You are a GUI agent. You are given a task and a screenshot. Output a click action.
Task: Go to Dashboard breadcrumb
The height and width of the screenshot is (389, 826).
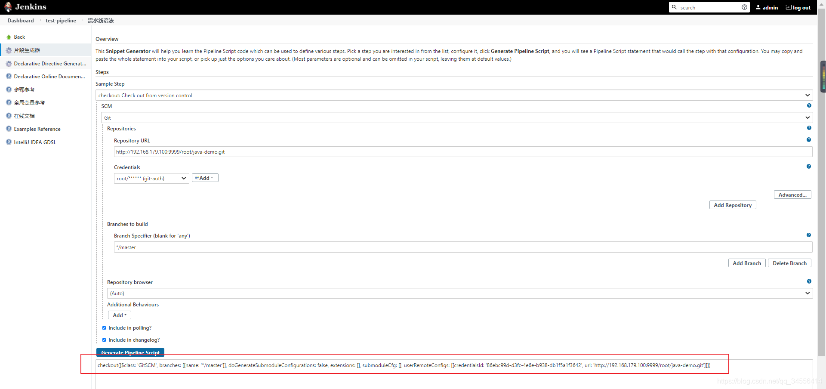[x=21, y=21]
